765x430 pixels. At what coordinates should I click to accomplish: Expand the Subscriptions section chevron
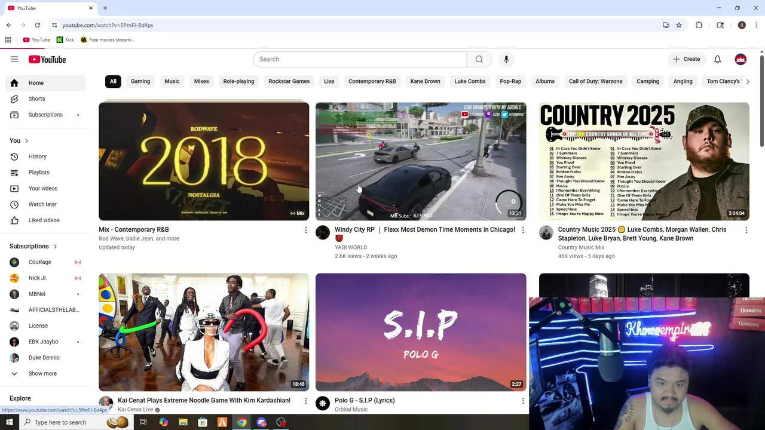click(55, 247)
